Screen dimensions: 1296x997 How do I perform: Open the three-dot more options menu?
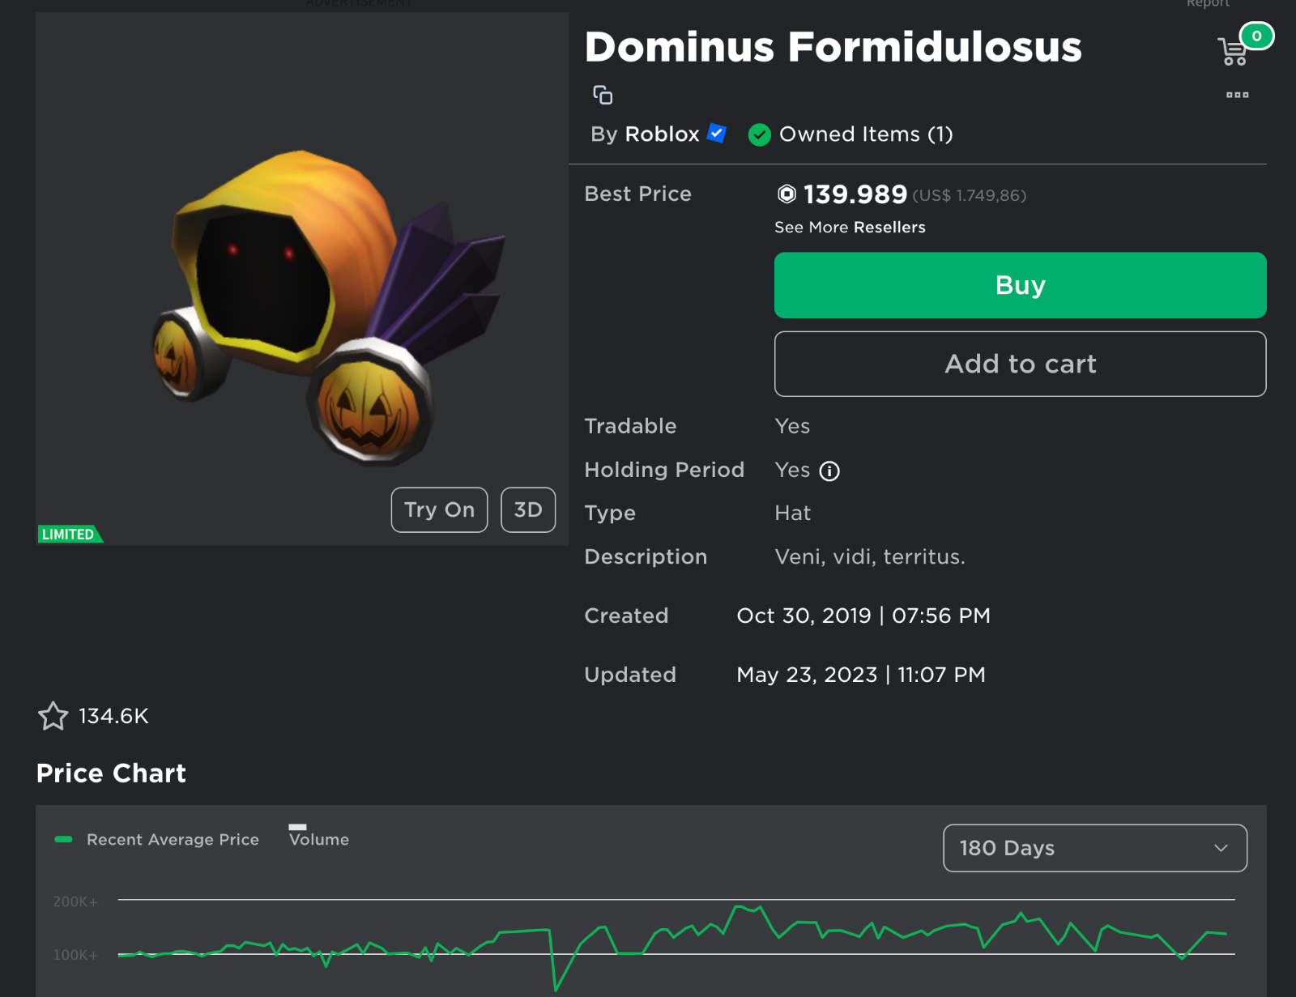[1237, 95]
